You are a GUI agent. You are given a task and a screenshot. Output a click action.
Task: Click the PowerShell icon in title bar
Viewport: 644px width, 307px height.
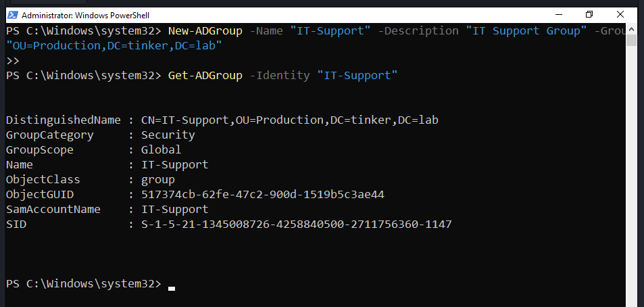point(11,14)
